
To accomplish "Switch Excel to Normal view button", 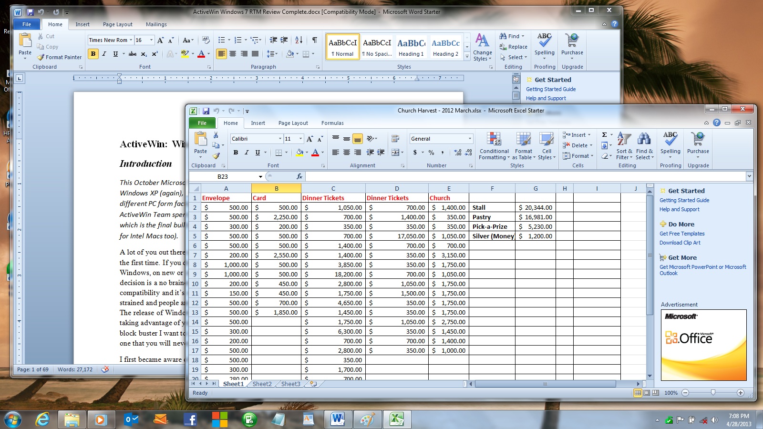I will 638,393.
